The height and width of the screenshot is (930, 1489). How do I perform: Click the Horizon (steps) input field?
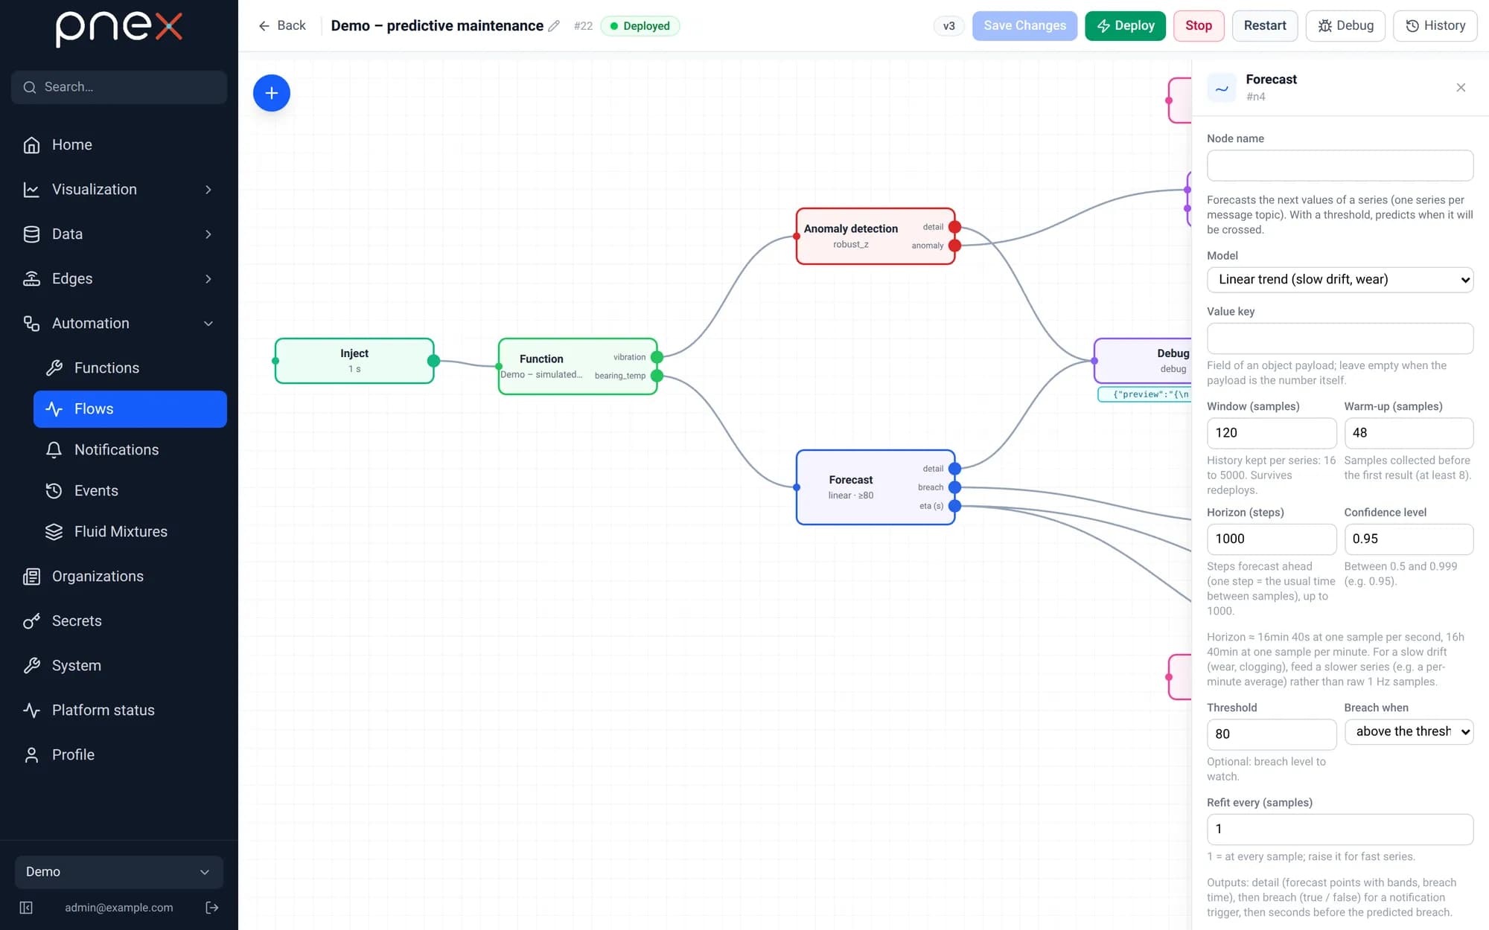pos(1272,539)
